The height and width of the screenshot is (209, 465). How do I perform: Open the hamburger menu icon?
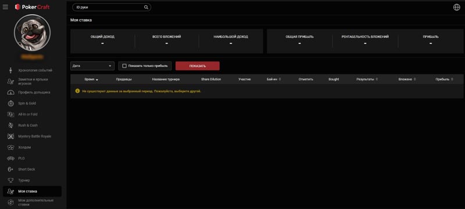point(5,7)
